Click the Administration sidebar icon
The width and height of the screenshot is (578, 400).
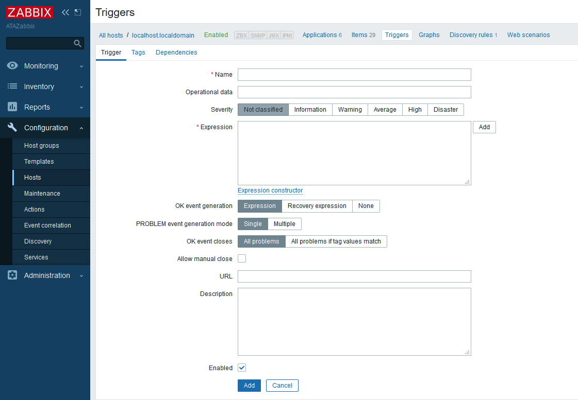pos(12,275)
